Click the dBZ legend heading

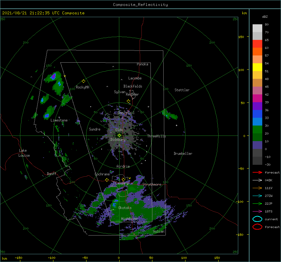[265, 17]
